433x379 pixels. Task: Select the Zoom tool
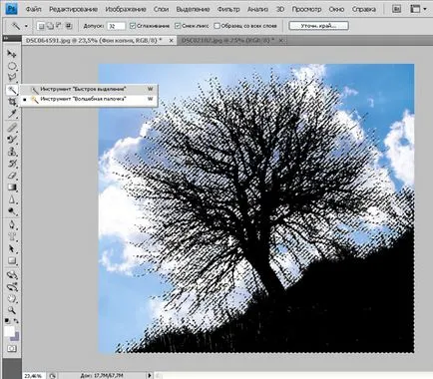[x=12, y=310]
